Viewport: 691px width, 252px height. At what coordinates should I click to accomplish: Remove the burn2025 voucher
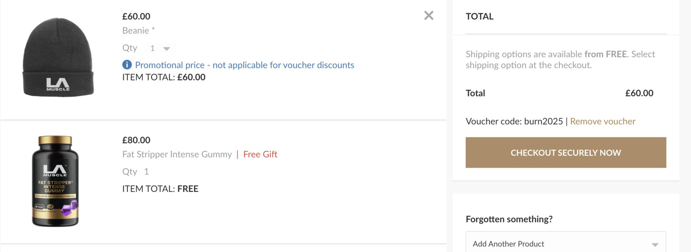click(603, 121)
